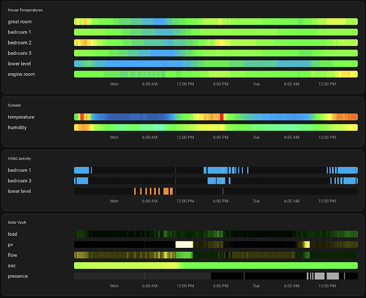Select bedroom 3 label in HVAC Activity

pyautogui.click(x=20, y=181)
